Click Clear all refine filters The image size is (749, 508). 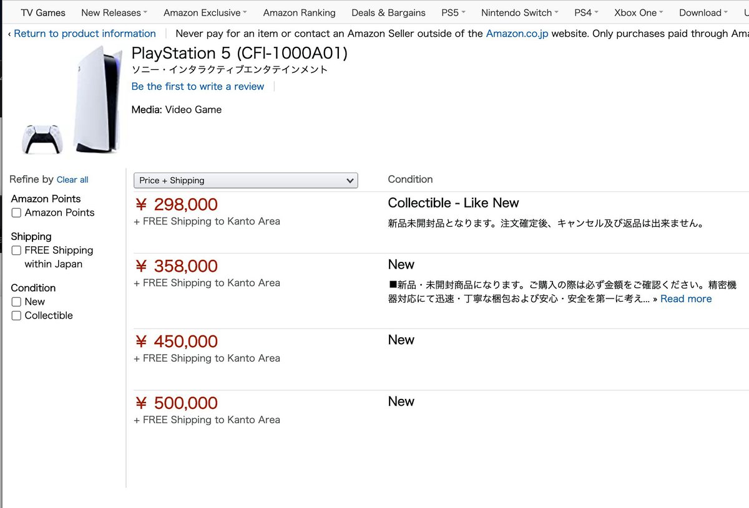coord(72,180)
